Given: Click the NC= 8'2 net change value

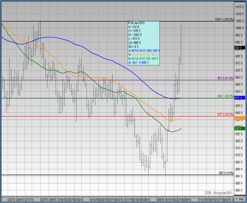Looking at the screenshot, I should point(134,47).
